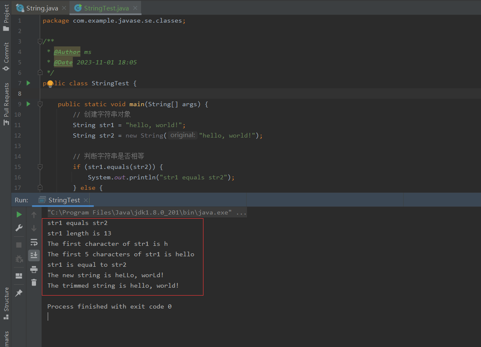
Task: Click console line 'str1 length is 13'
Action: pyautogui.click(x=79, y=233)
